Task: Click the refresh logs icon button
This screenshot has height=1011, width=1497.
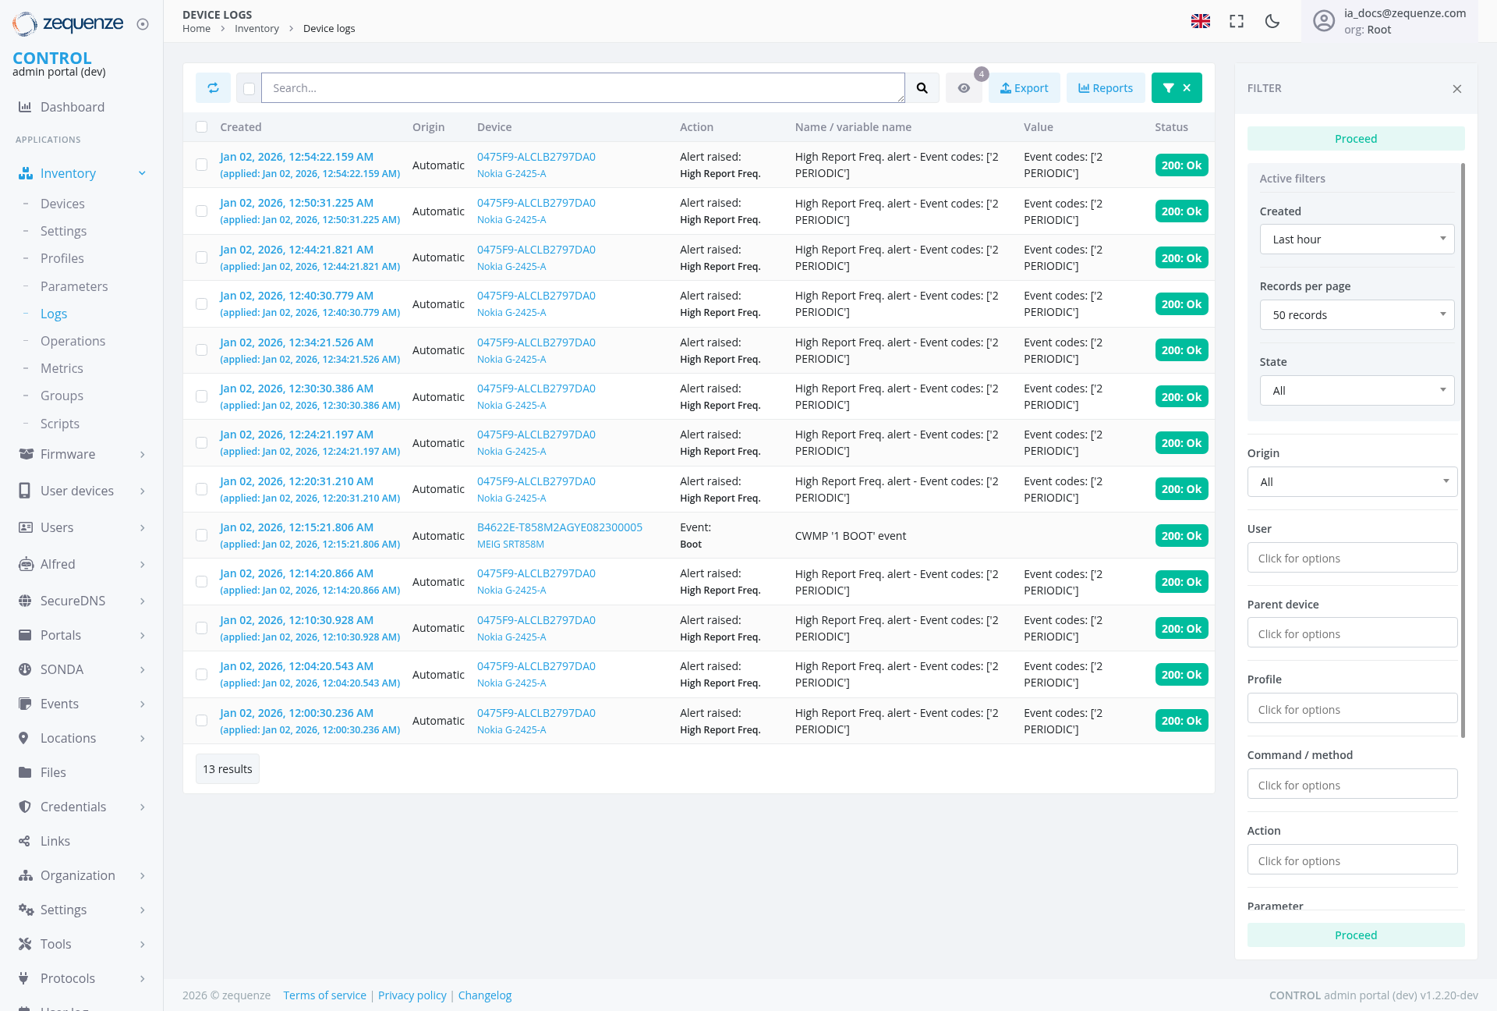Action: coord(213,88)
